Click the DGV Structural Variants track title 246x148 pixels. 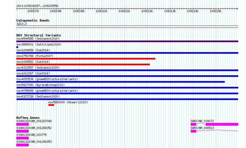39,35
